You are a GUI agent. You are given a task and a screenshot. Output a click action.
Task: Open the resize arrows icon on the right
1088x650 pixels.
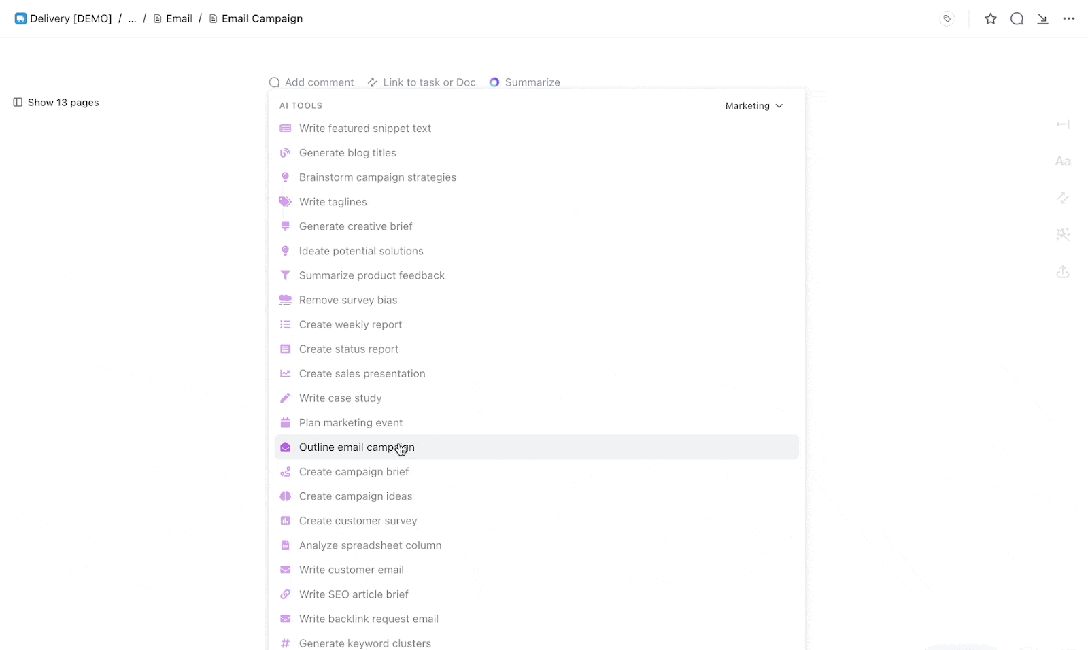pos(1063,198)
